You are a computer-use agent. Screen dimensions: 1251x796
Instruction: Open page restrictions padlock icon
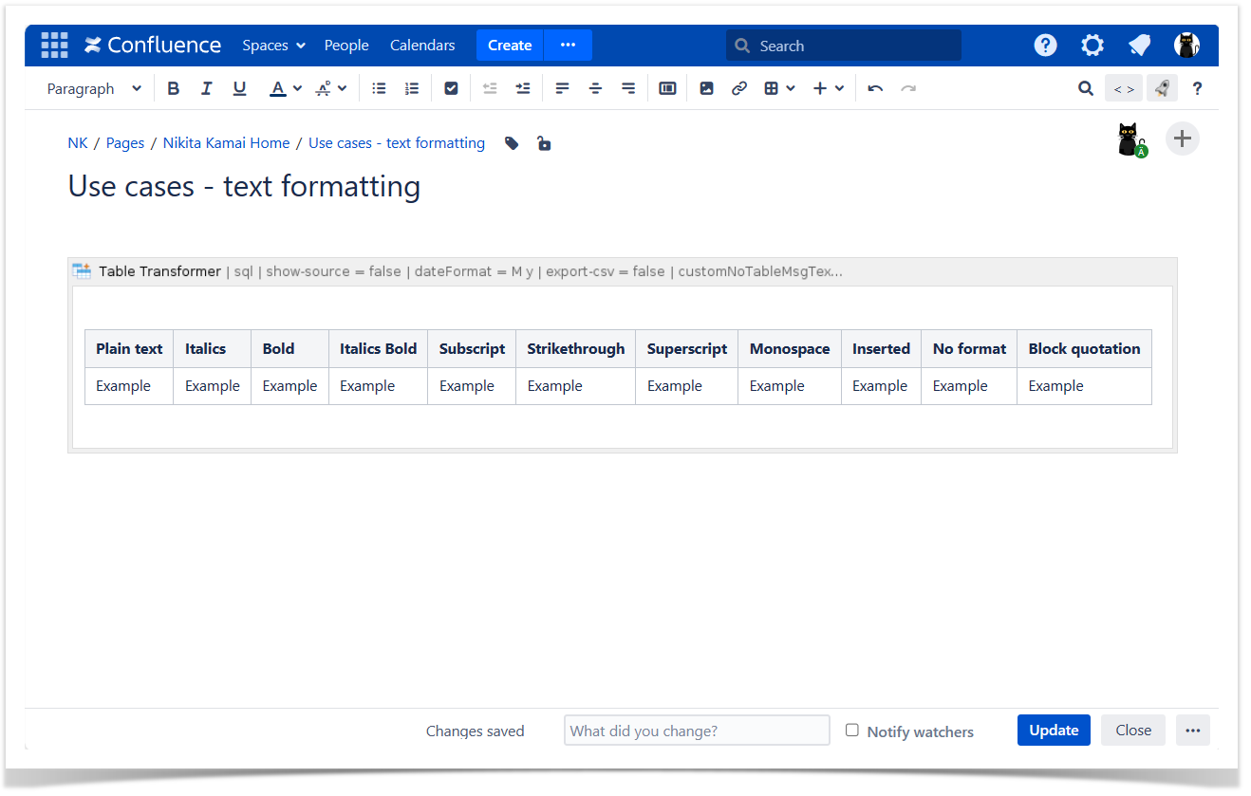(x=543, y=143)
